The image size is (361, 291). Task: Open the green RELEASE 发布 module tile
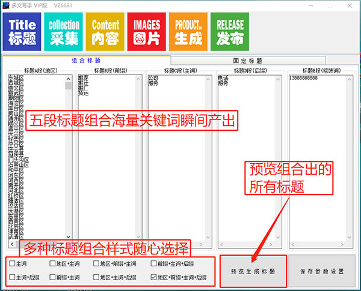click(x=230, y=32)
